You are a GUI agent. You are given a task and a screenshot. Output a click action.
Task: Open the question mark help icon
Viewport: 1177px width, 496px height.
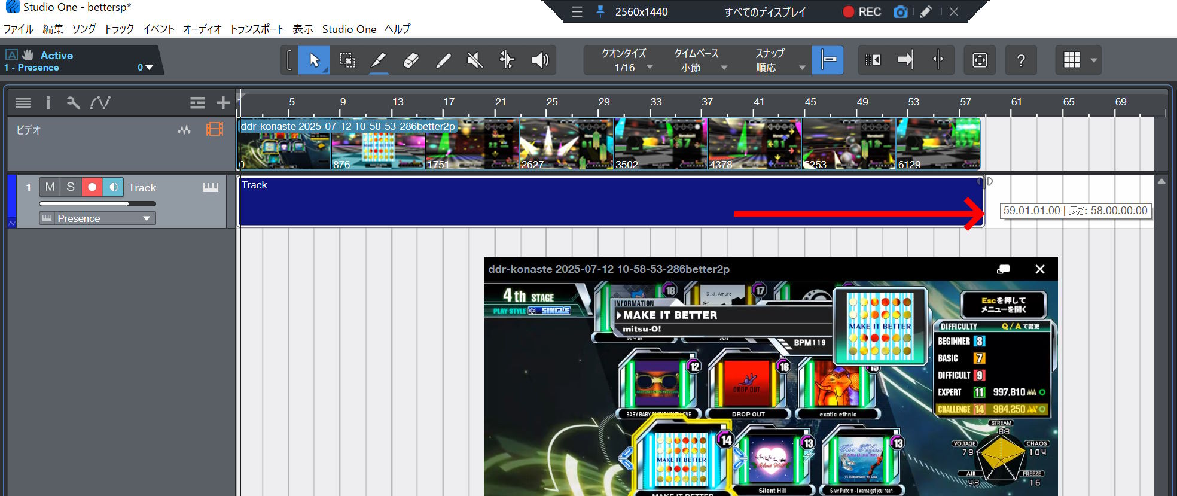point(1021,60)
